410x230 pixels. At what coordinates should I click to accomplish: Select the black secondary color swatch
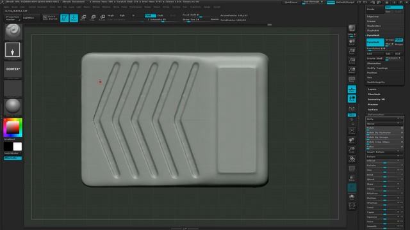coord(8,146)
